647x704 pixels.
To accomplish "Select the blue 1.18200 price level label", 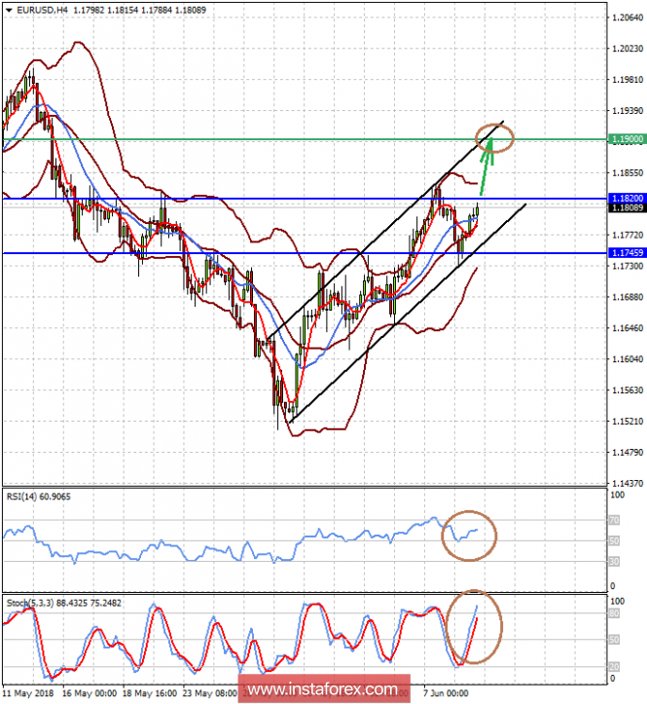I will point(628,198).
